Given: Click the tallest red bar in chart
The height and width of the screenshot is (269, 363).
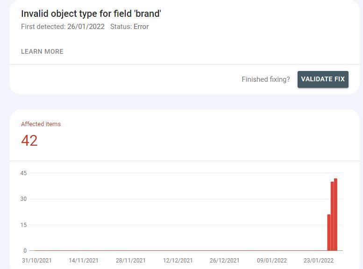Looking at the screenshot, I should (335, 215).
